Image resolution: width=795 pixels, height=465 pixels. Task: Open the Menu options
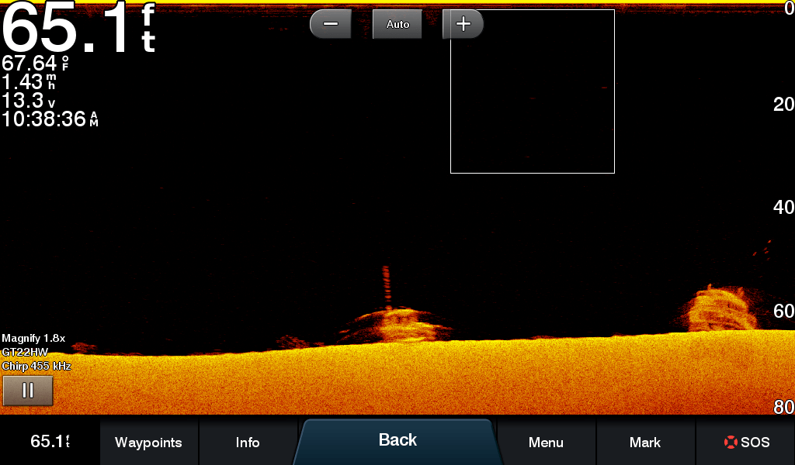pyautogui.click(x=546, y=443)
